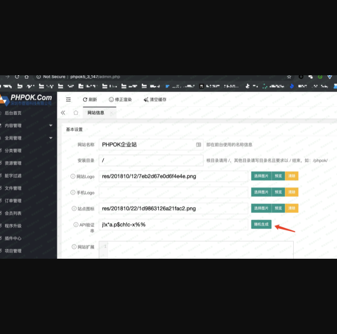This screenshot has height=334, width=337.
Task: Click the info icon beside 网站Logo
Action: point(73,176)
